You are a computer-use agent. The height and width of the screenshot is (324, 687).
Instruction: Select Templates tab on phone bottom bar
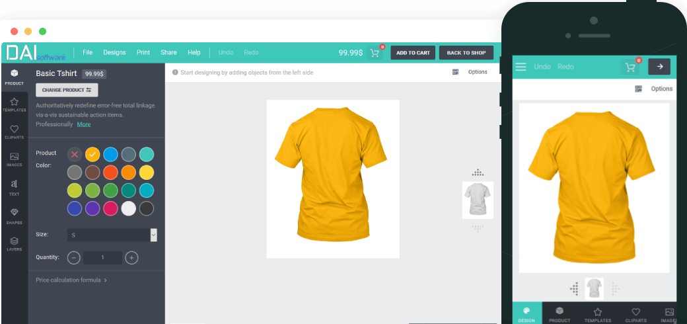(x=598, y=314)
